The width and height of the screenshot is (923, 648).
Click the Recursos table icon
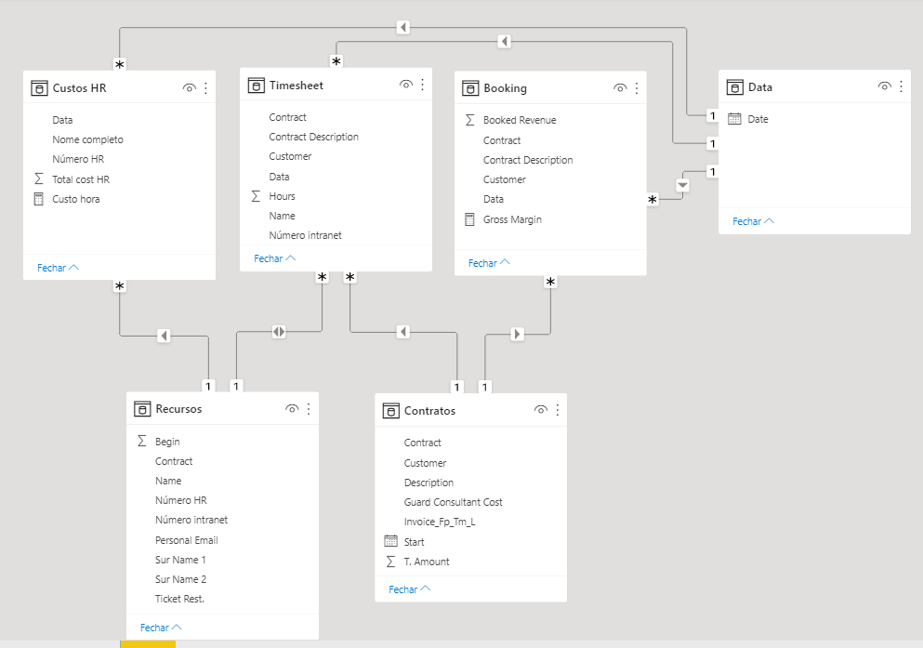click(x=142, y=409)
